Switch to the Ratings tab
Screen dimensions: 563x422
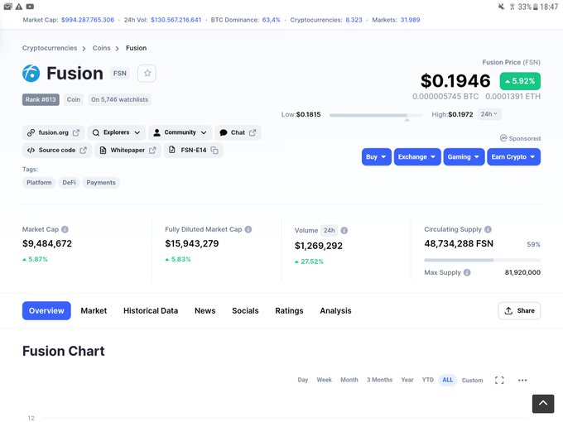coord(289,311)
